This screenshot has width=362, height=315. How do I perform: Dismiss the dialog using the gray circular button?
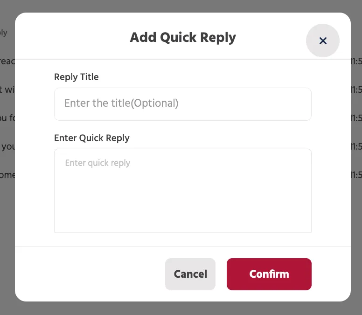coord(322,41)
